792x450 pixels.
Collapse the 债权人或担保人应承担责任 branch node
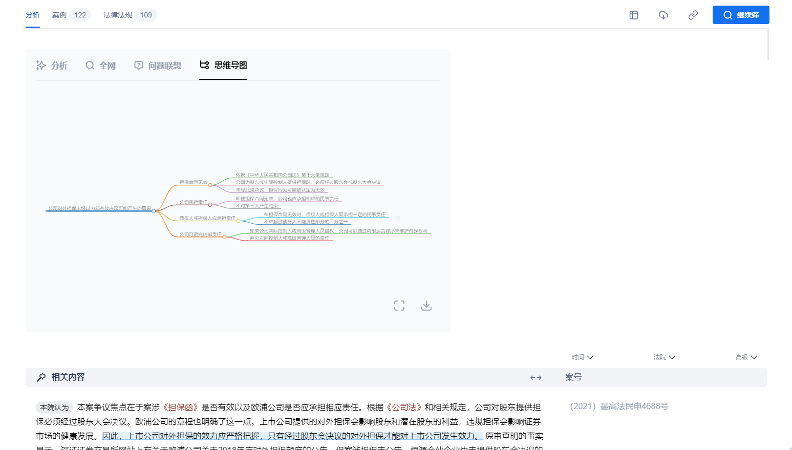[238, 221]
